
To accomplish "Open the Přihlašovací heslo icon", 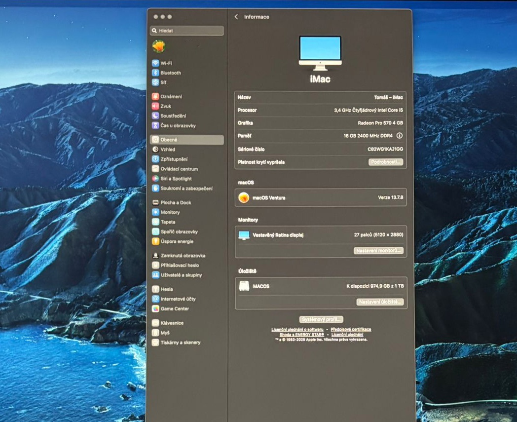I will [155, 265].
